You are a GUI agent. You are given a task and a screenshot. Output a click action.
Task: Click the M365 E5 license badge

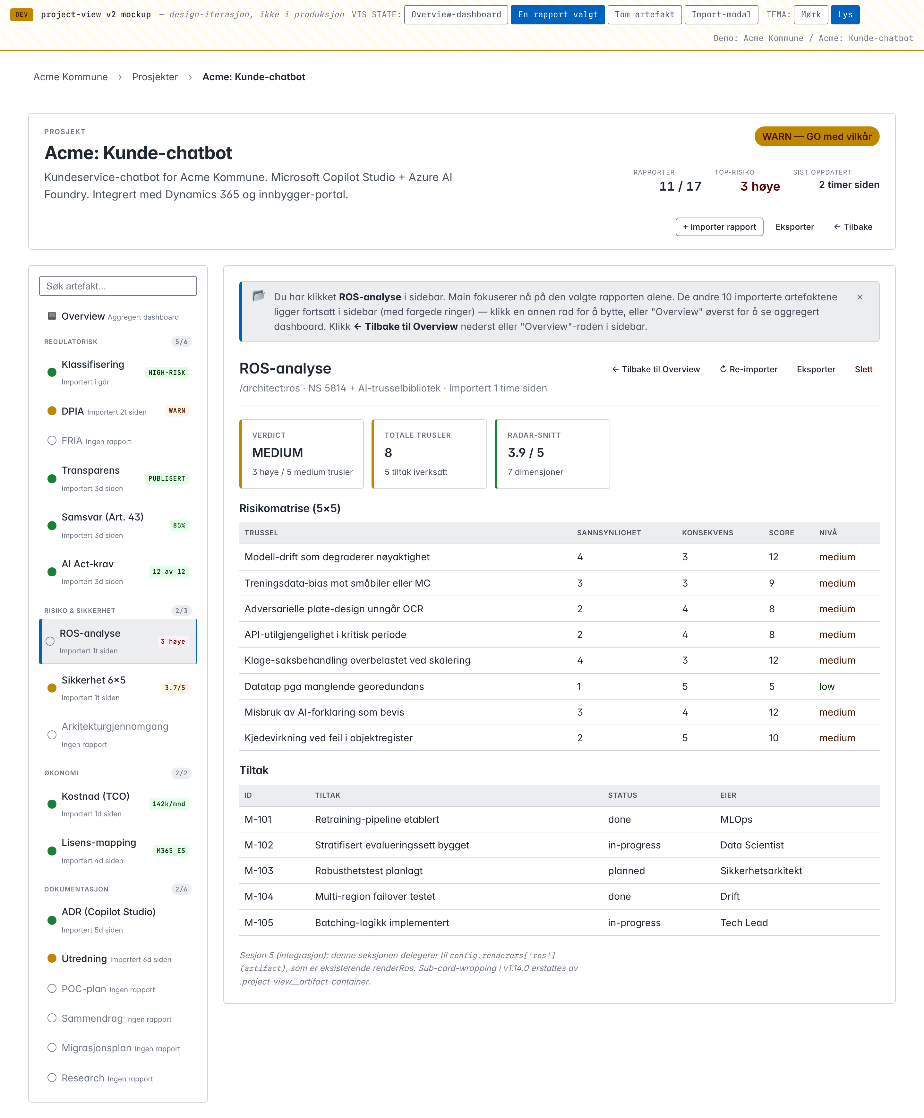coord(171,851)
